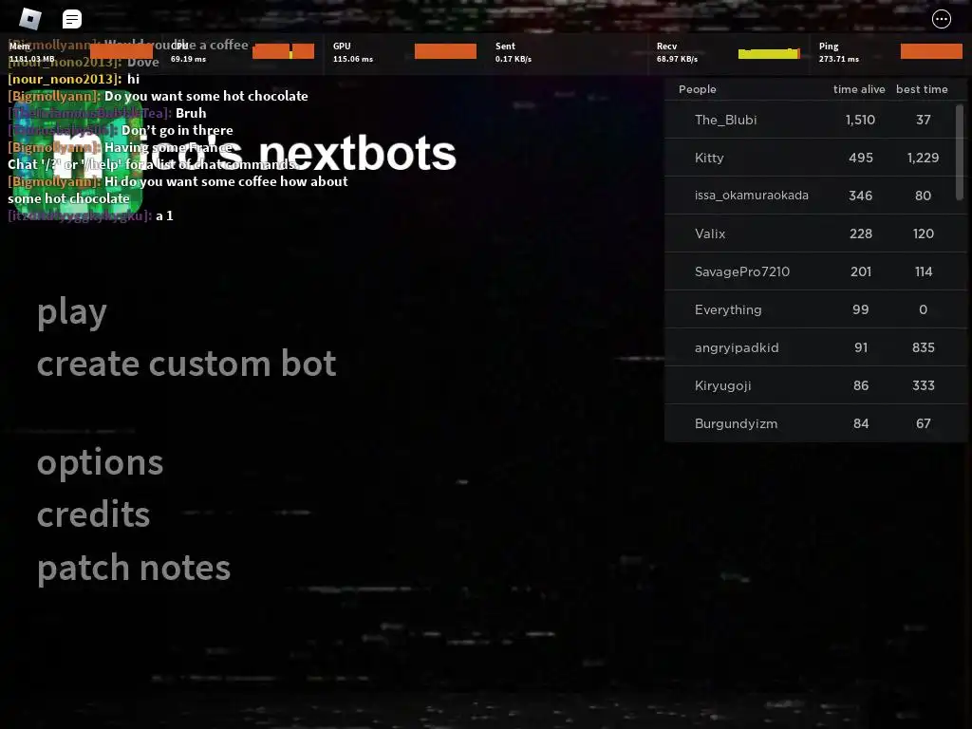
Task: Click the Mem performance stat
Action: click(x=81, y=53)
